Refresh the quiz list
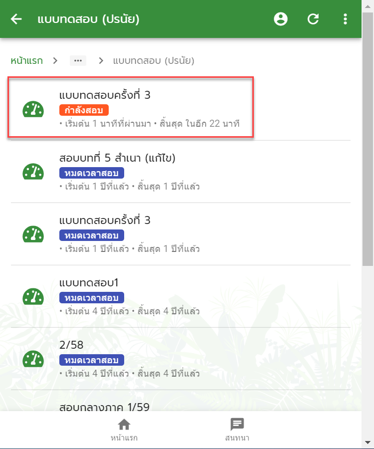Viewport: 374px width, 449px height. (x=313, y=19)
